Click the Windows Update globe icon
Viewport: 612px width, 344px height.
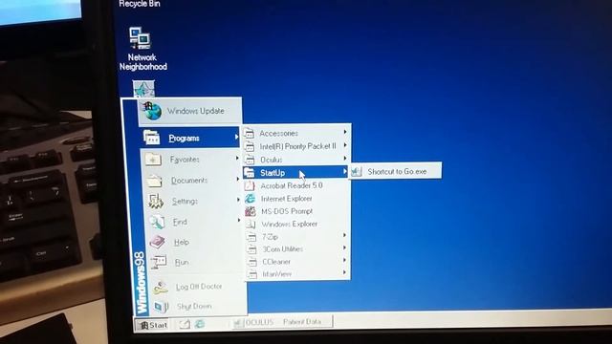[152, 111]
